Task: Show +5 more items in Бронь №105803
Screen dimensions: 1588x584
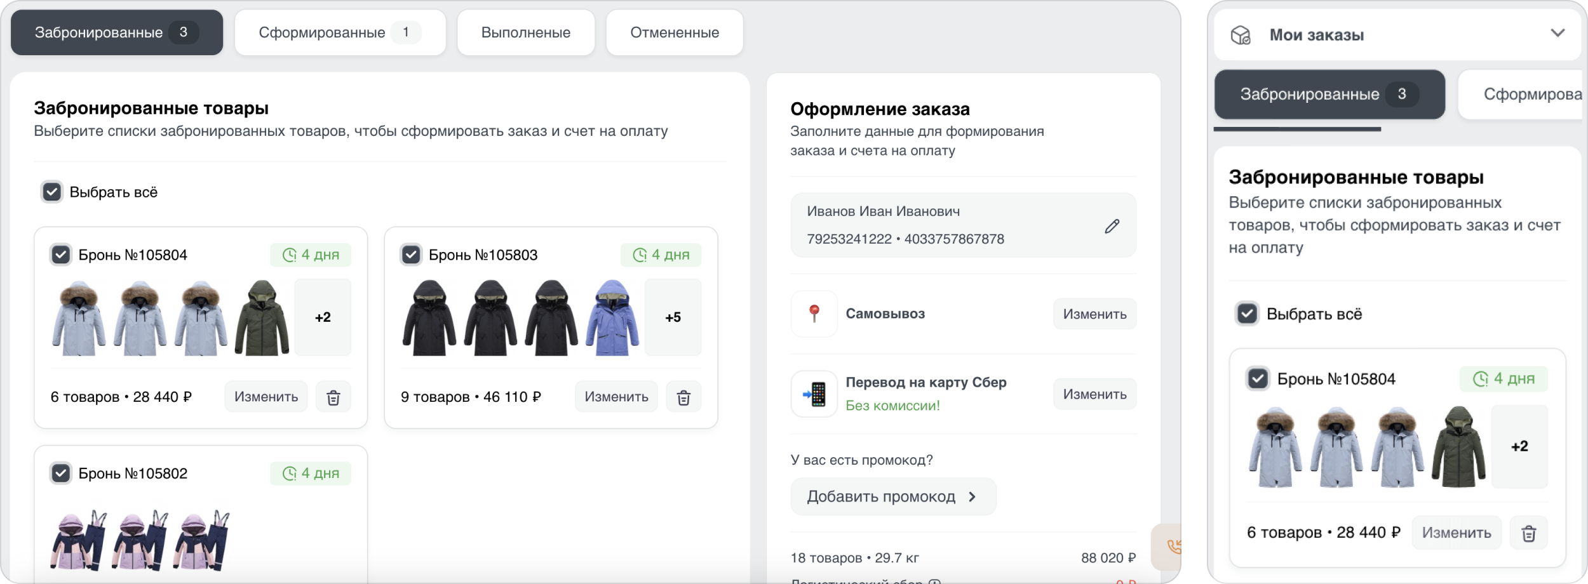Action: click(673, 317)
